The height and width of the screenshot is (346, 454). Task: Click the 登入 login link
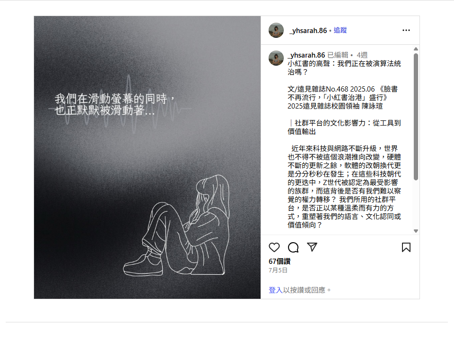tap(276, 290)
